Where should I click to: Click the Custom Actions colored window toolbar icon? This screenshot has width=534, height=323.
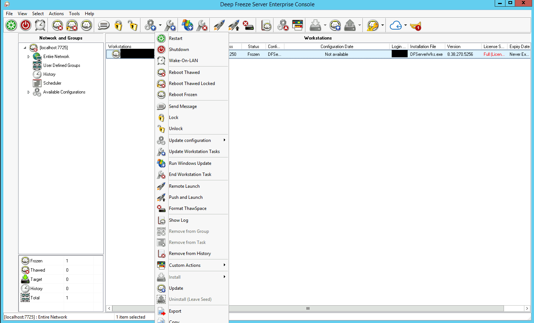point(298,25)
